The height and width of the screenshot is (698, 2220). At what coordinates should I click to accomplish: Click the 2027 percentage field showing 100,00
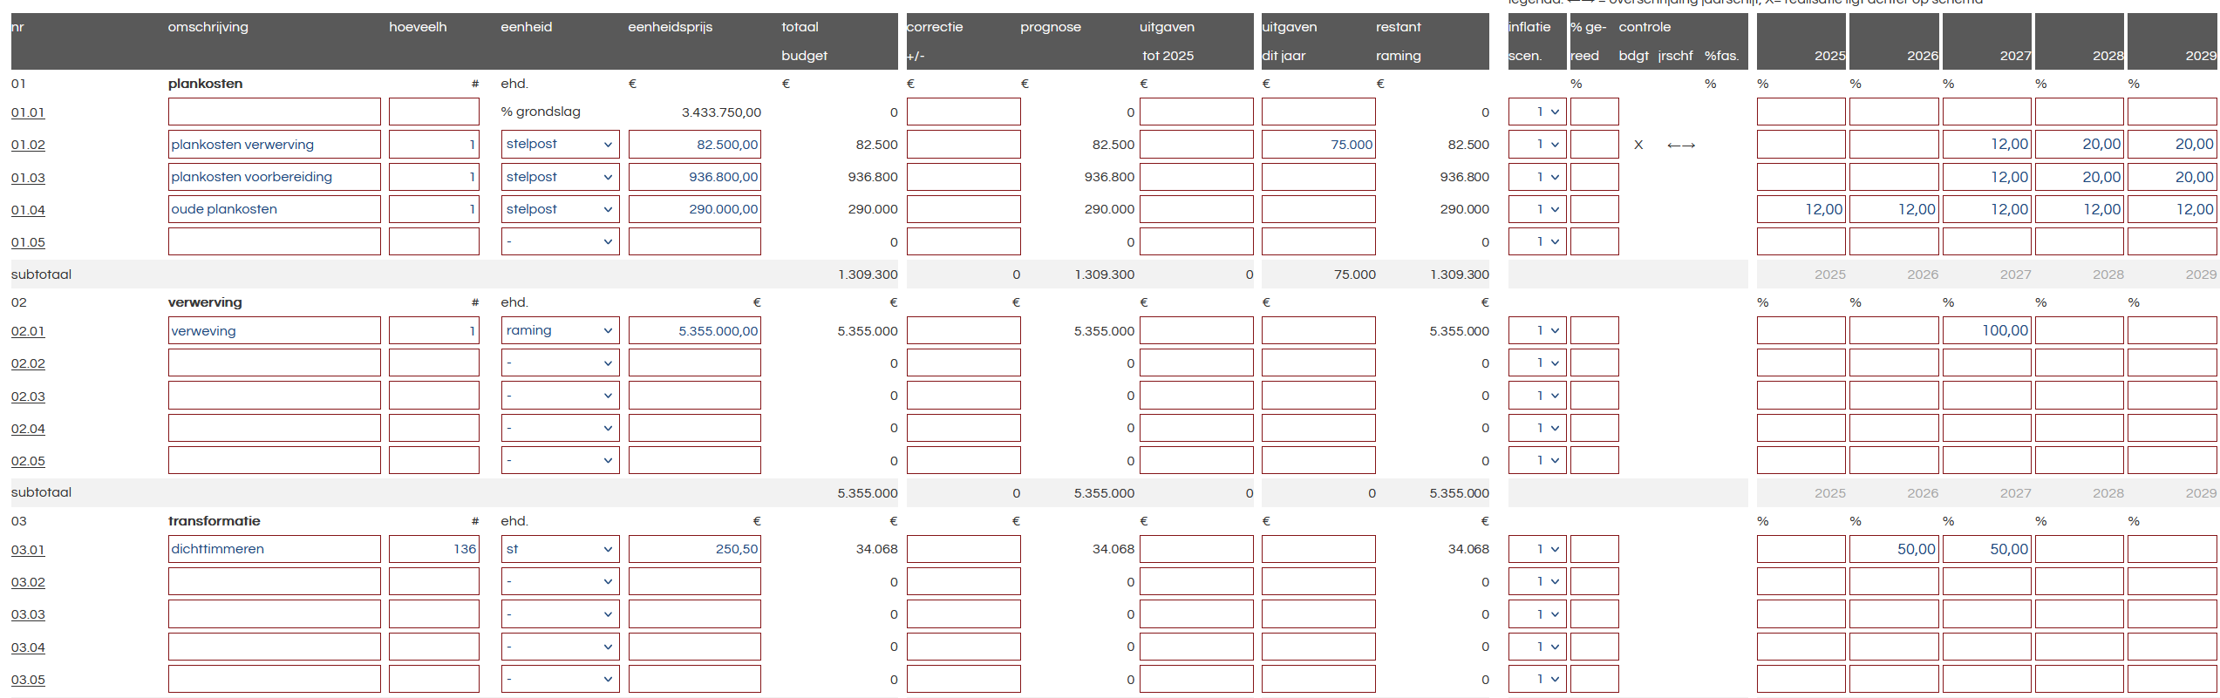pos(1986,331)
